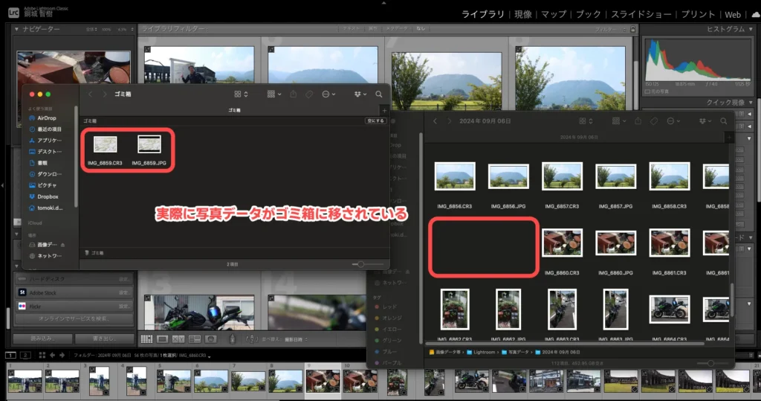Switch to Grid view in the toolbar
The height and width of the screenshot is (401, 761).
tap(146, 339)
